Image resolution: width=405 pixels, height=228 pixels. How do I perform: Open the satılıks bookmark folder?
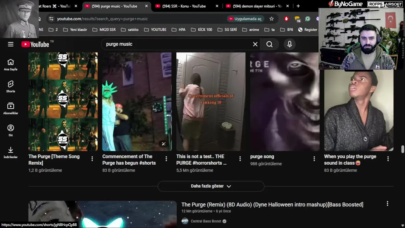(130, 29)
